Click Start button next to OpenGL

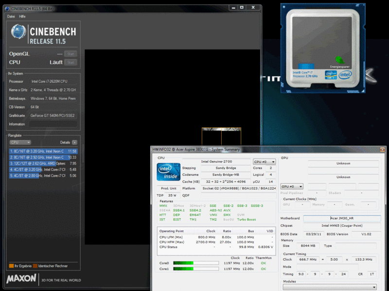(x=71, y=54)
